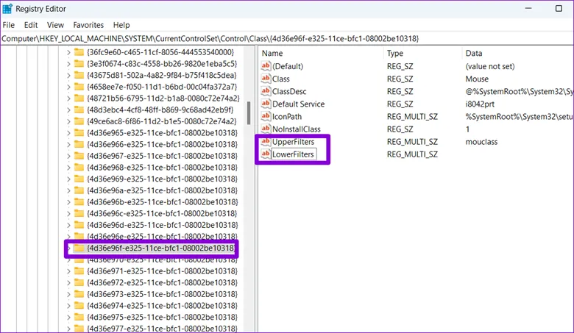Select the (Default) string value icon
Screen dimensions: 574x333
click(x=266, y=65)
